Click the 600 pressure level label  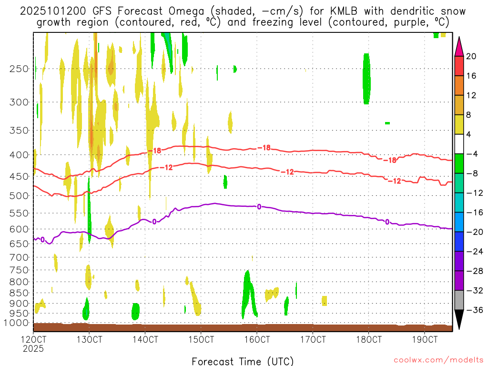19,229
